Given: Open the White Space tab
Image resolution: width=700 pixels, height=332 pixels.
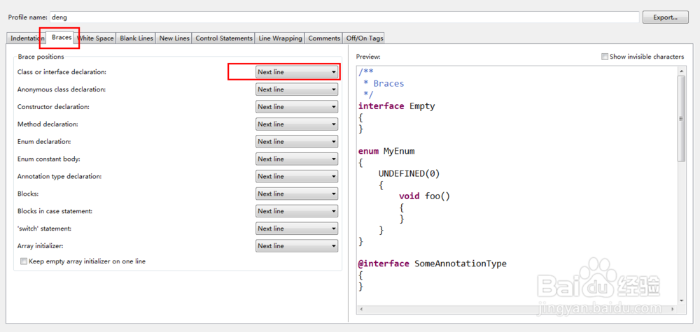Looking at the screenshot, I should 96,38.
